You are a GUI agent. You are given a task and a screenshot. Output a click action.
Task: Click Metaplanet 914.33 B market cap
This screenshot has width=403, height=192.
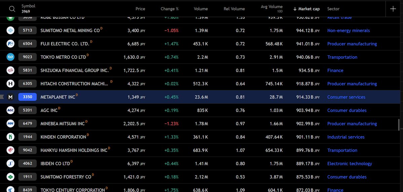pos(308,97)
